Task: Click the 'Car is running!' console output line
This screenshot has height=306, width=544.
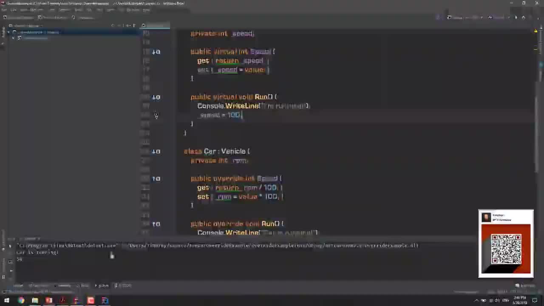Action: click(37, 252)
